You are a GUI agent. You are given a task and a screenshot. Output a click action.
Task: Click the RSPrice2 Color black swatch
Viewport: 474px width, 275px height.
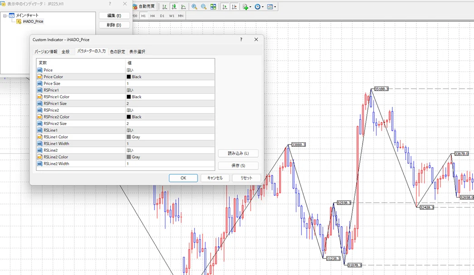click(x=129, y=116)
